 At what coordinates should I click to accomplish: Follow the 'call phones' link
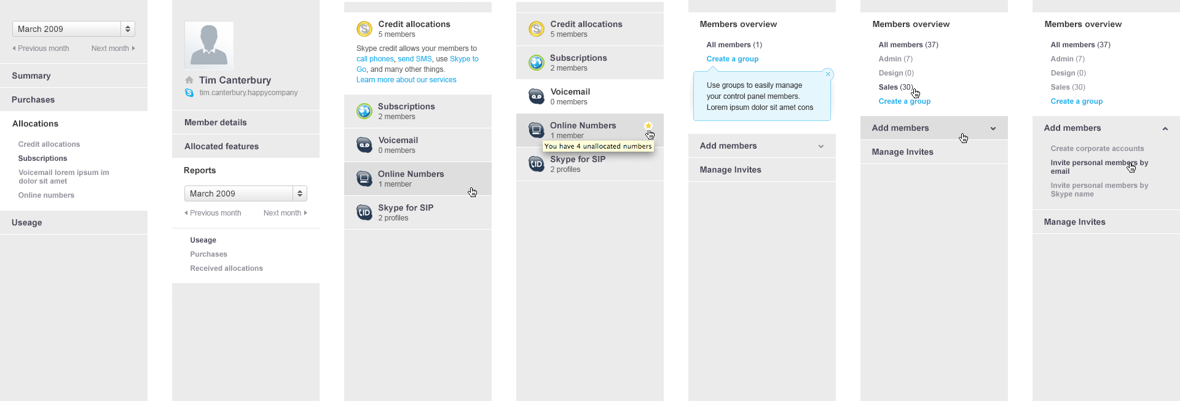(x=375, y=59)
